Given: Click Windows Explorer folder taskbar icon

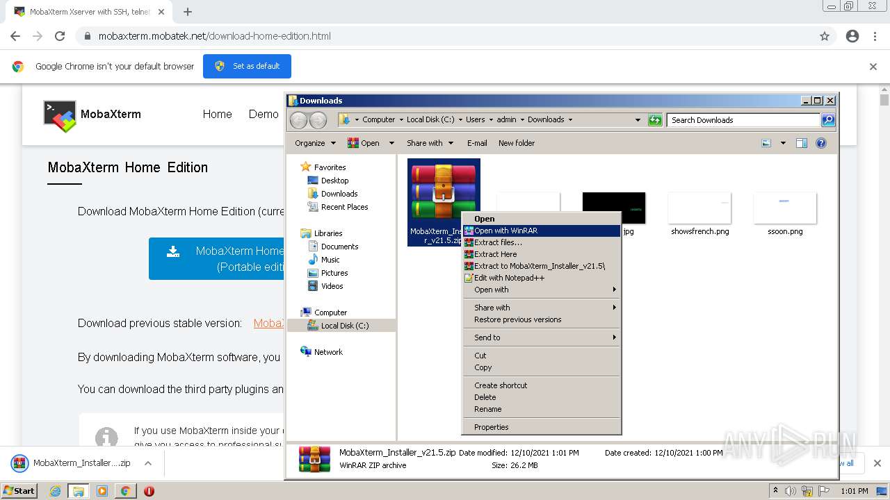Looking at the screenshot, I should tap(79, 491).
